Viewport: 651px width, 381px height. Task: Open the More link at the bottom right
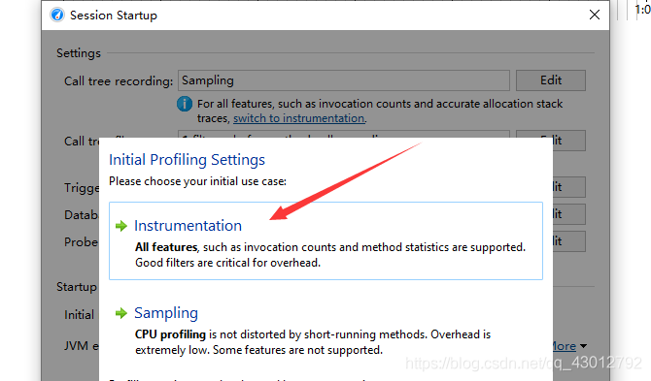pyautogui.click(x=565, y=346)
